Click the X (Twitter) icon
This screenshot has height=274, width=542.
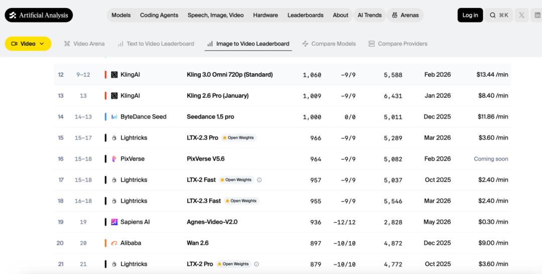[x=521, y=15]
